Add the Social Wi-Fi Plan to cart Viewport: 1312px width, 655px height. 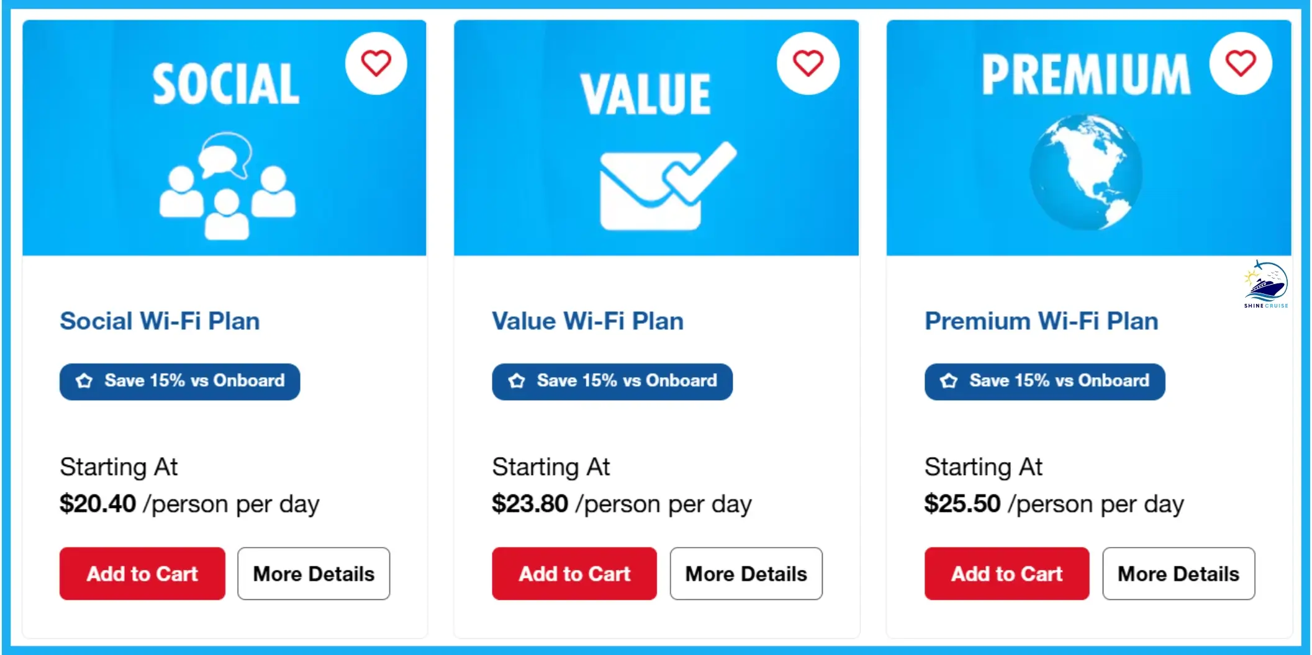coord(142,574)
